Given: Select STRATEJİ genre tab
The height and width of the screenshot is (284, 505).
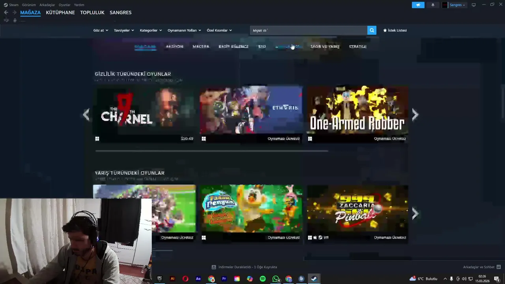Looking at the screenshot, I should point(358,47).
